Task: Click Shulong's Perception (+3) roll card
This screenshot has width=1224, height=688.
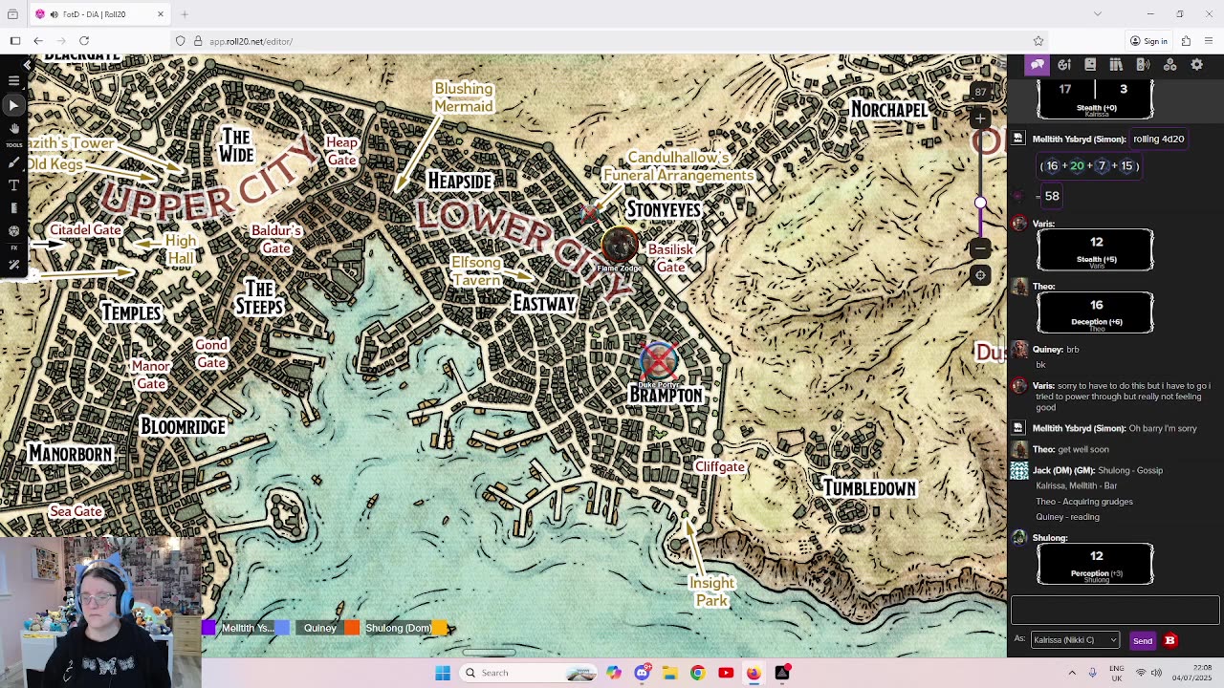Action: point(1095,564)
